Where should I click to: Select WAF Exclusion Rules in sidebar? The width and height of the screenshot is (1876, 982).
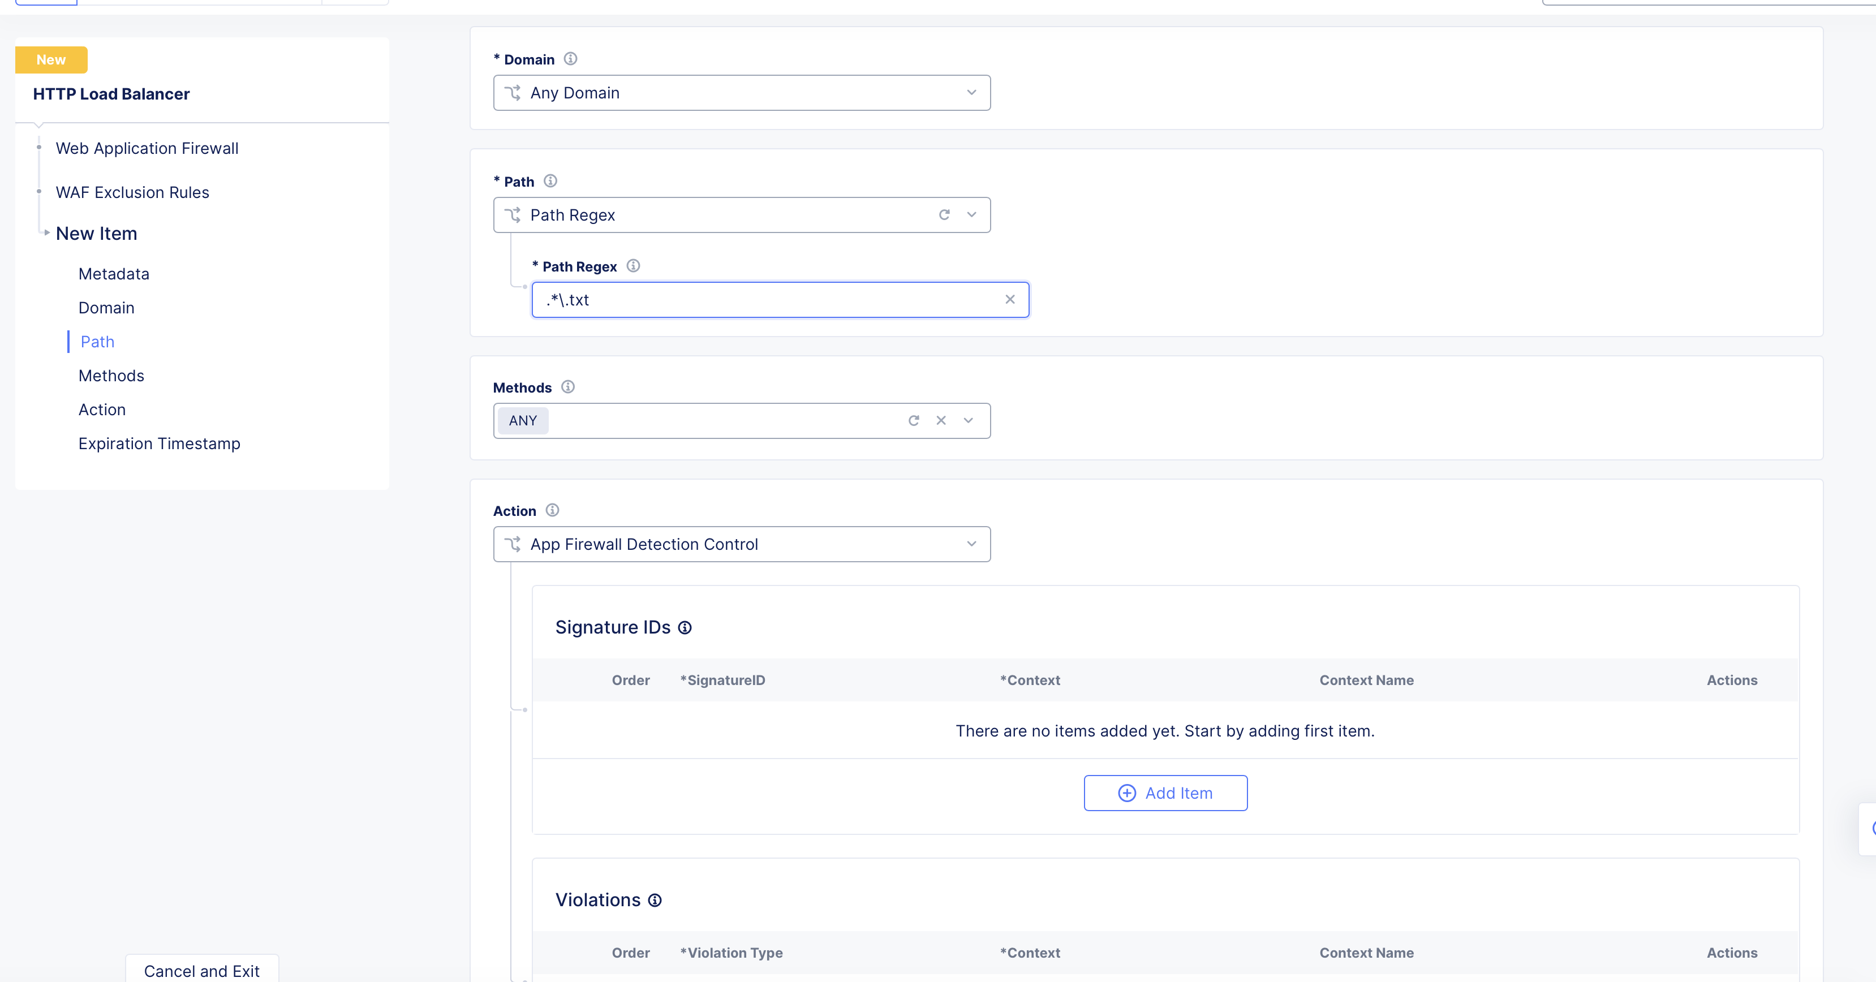click(x=132, y=192)
